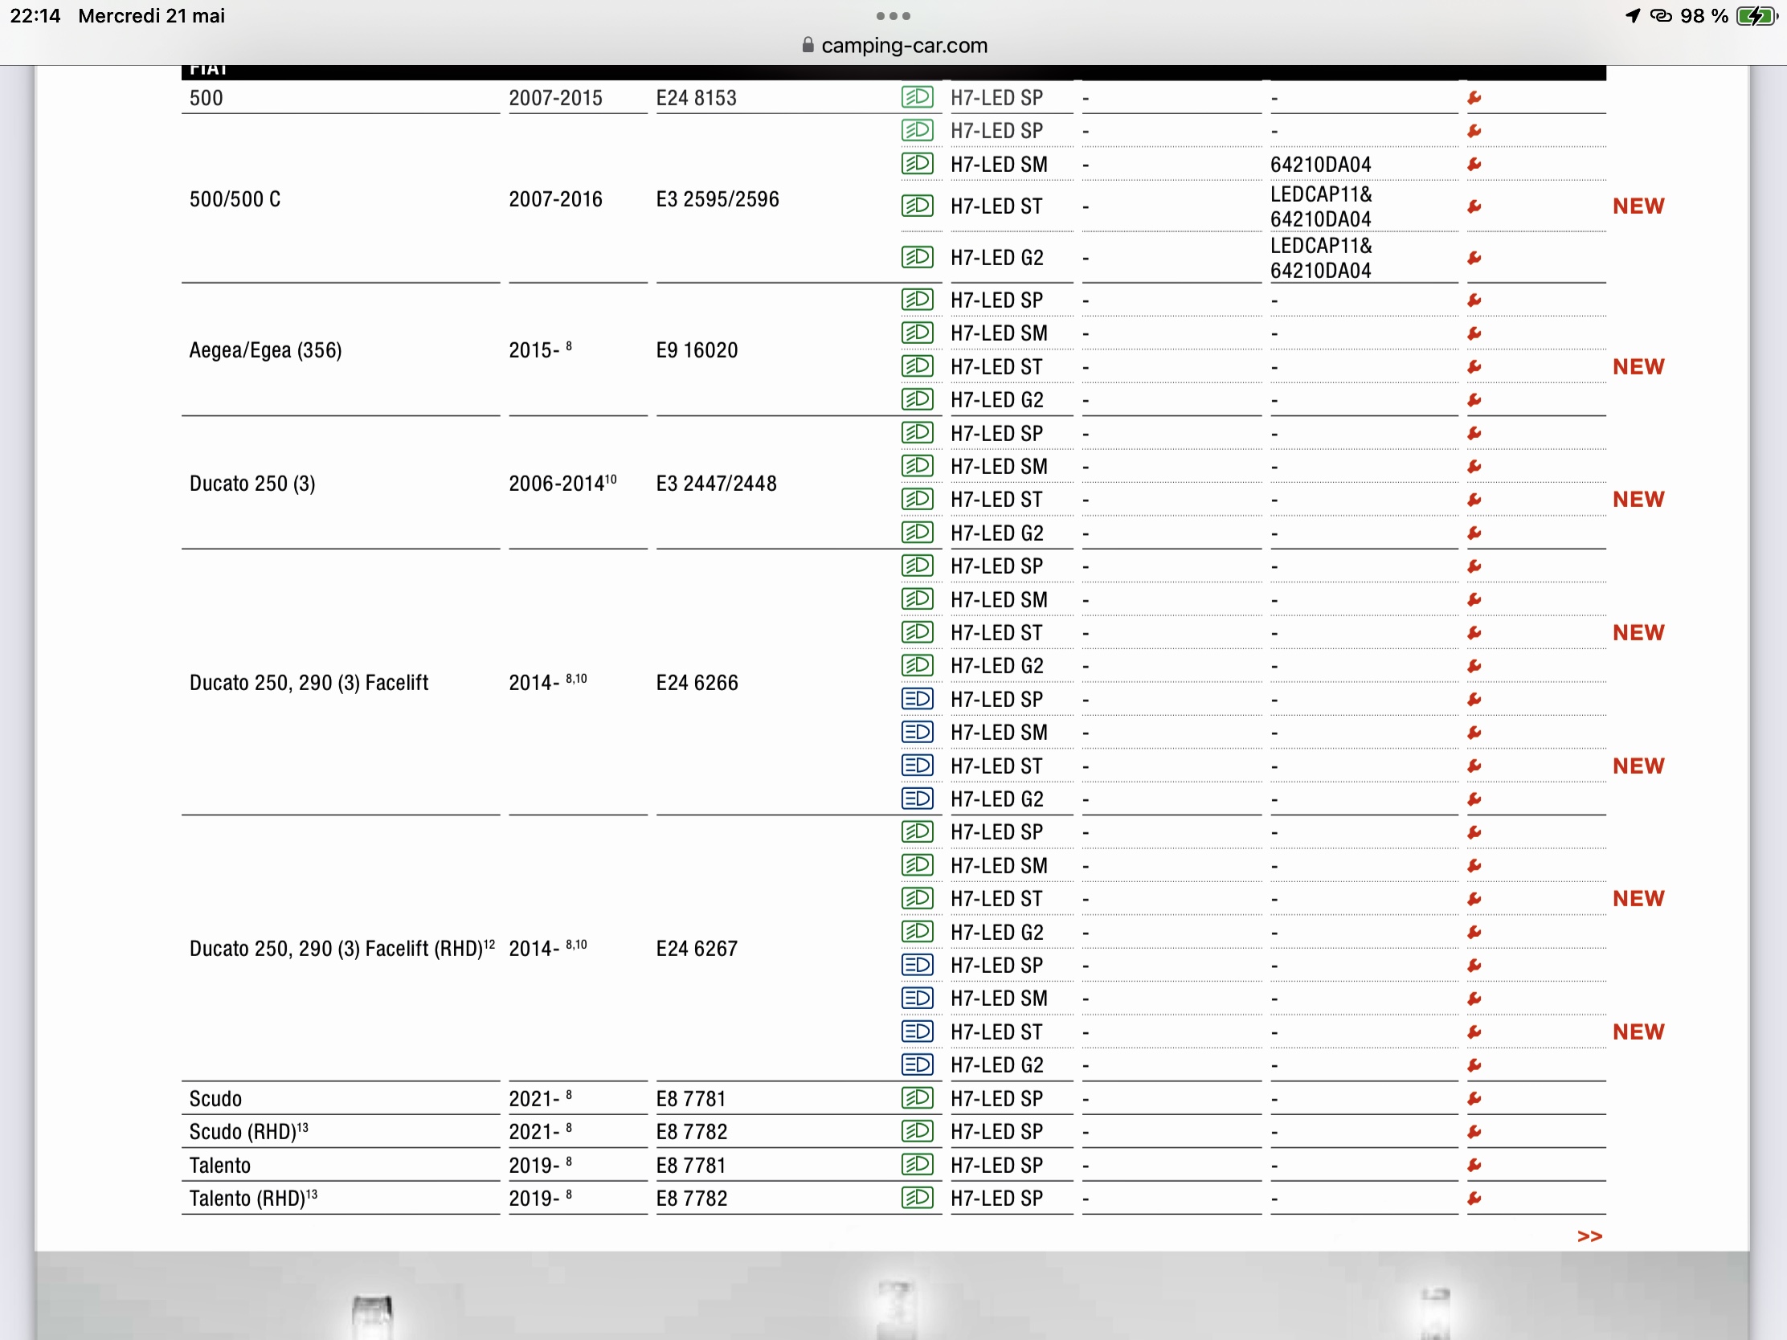This screenshot has width=1787, height=1340.
Task: Click the NEW label in the Aegea/Egea H7-LED ST row
Action: coord(1638,366)
